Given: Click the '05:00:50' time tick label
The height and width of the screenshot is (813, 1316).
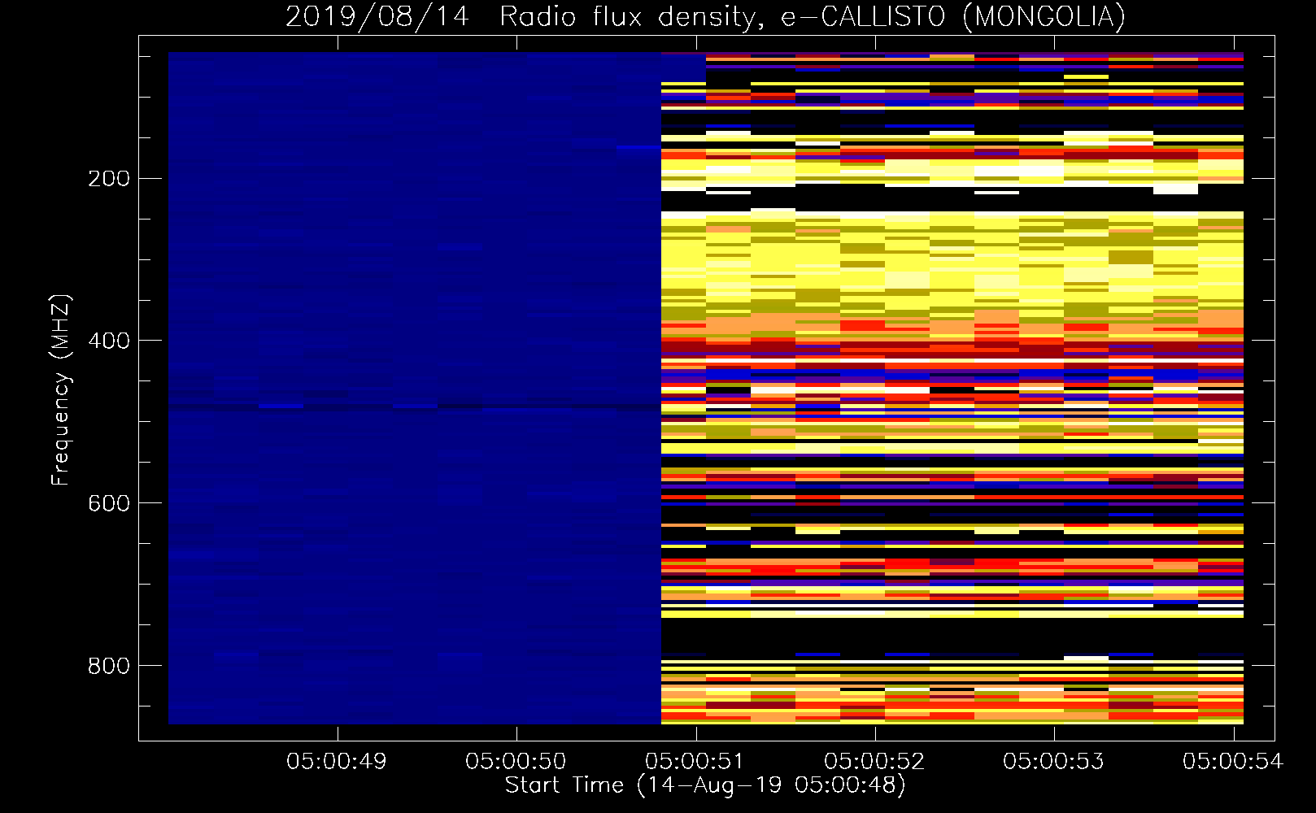Looking at the screenshot, I should pyautogui.click(x=516, y=761).
